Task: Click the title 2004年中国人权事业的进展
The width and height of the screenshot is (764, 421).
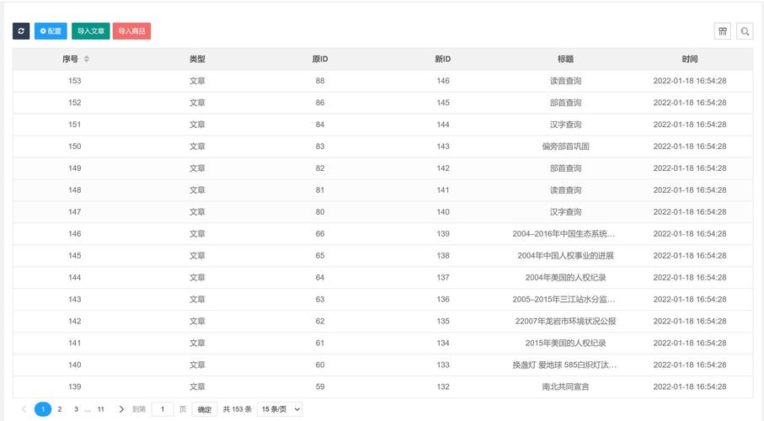Action: tap(566, 256)
